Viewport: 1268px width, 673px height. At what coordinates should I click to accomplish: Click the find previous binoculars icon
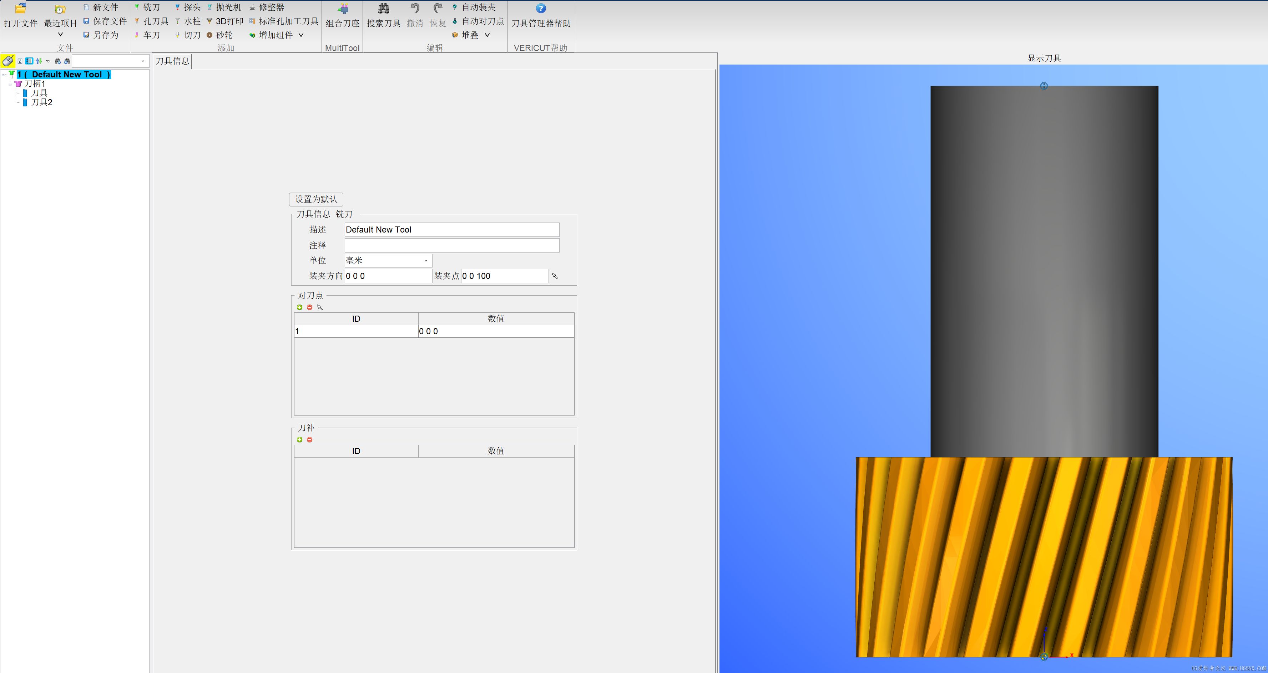pyautogui.click(x=67, y=61)
